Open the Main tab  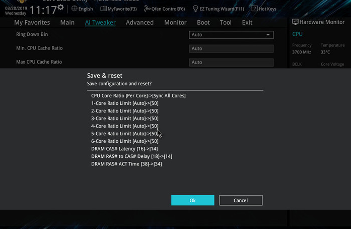(67, 23)
